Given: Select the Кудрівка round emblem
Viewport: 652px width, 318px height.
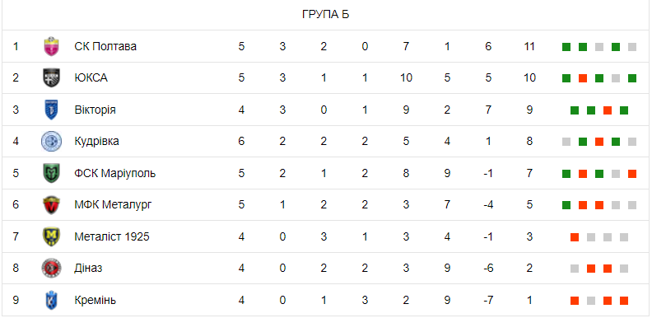Looking at the screenshot, I should (x=52, y=142).
